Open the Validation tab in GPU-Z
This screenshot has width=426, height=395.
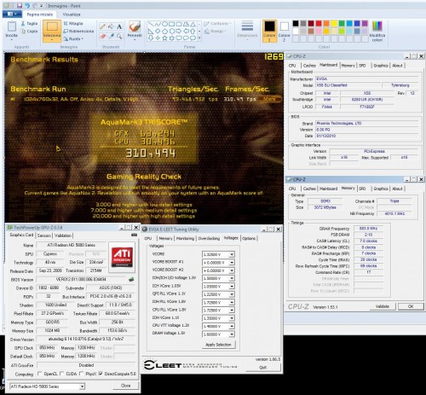[x=63, y=235]
